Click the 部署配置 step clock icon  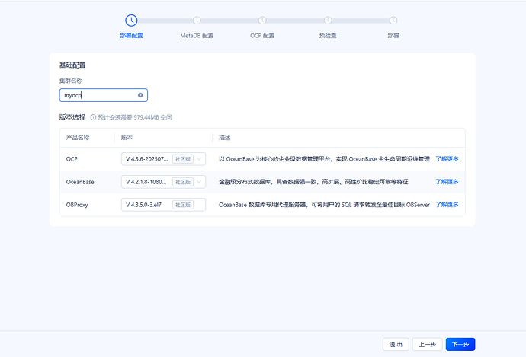131,21
